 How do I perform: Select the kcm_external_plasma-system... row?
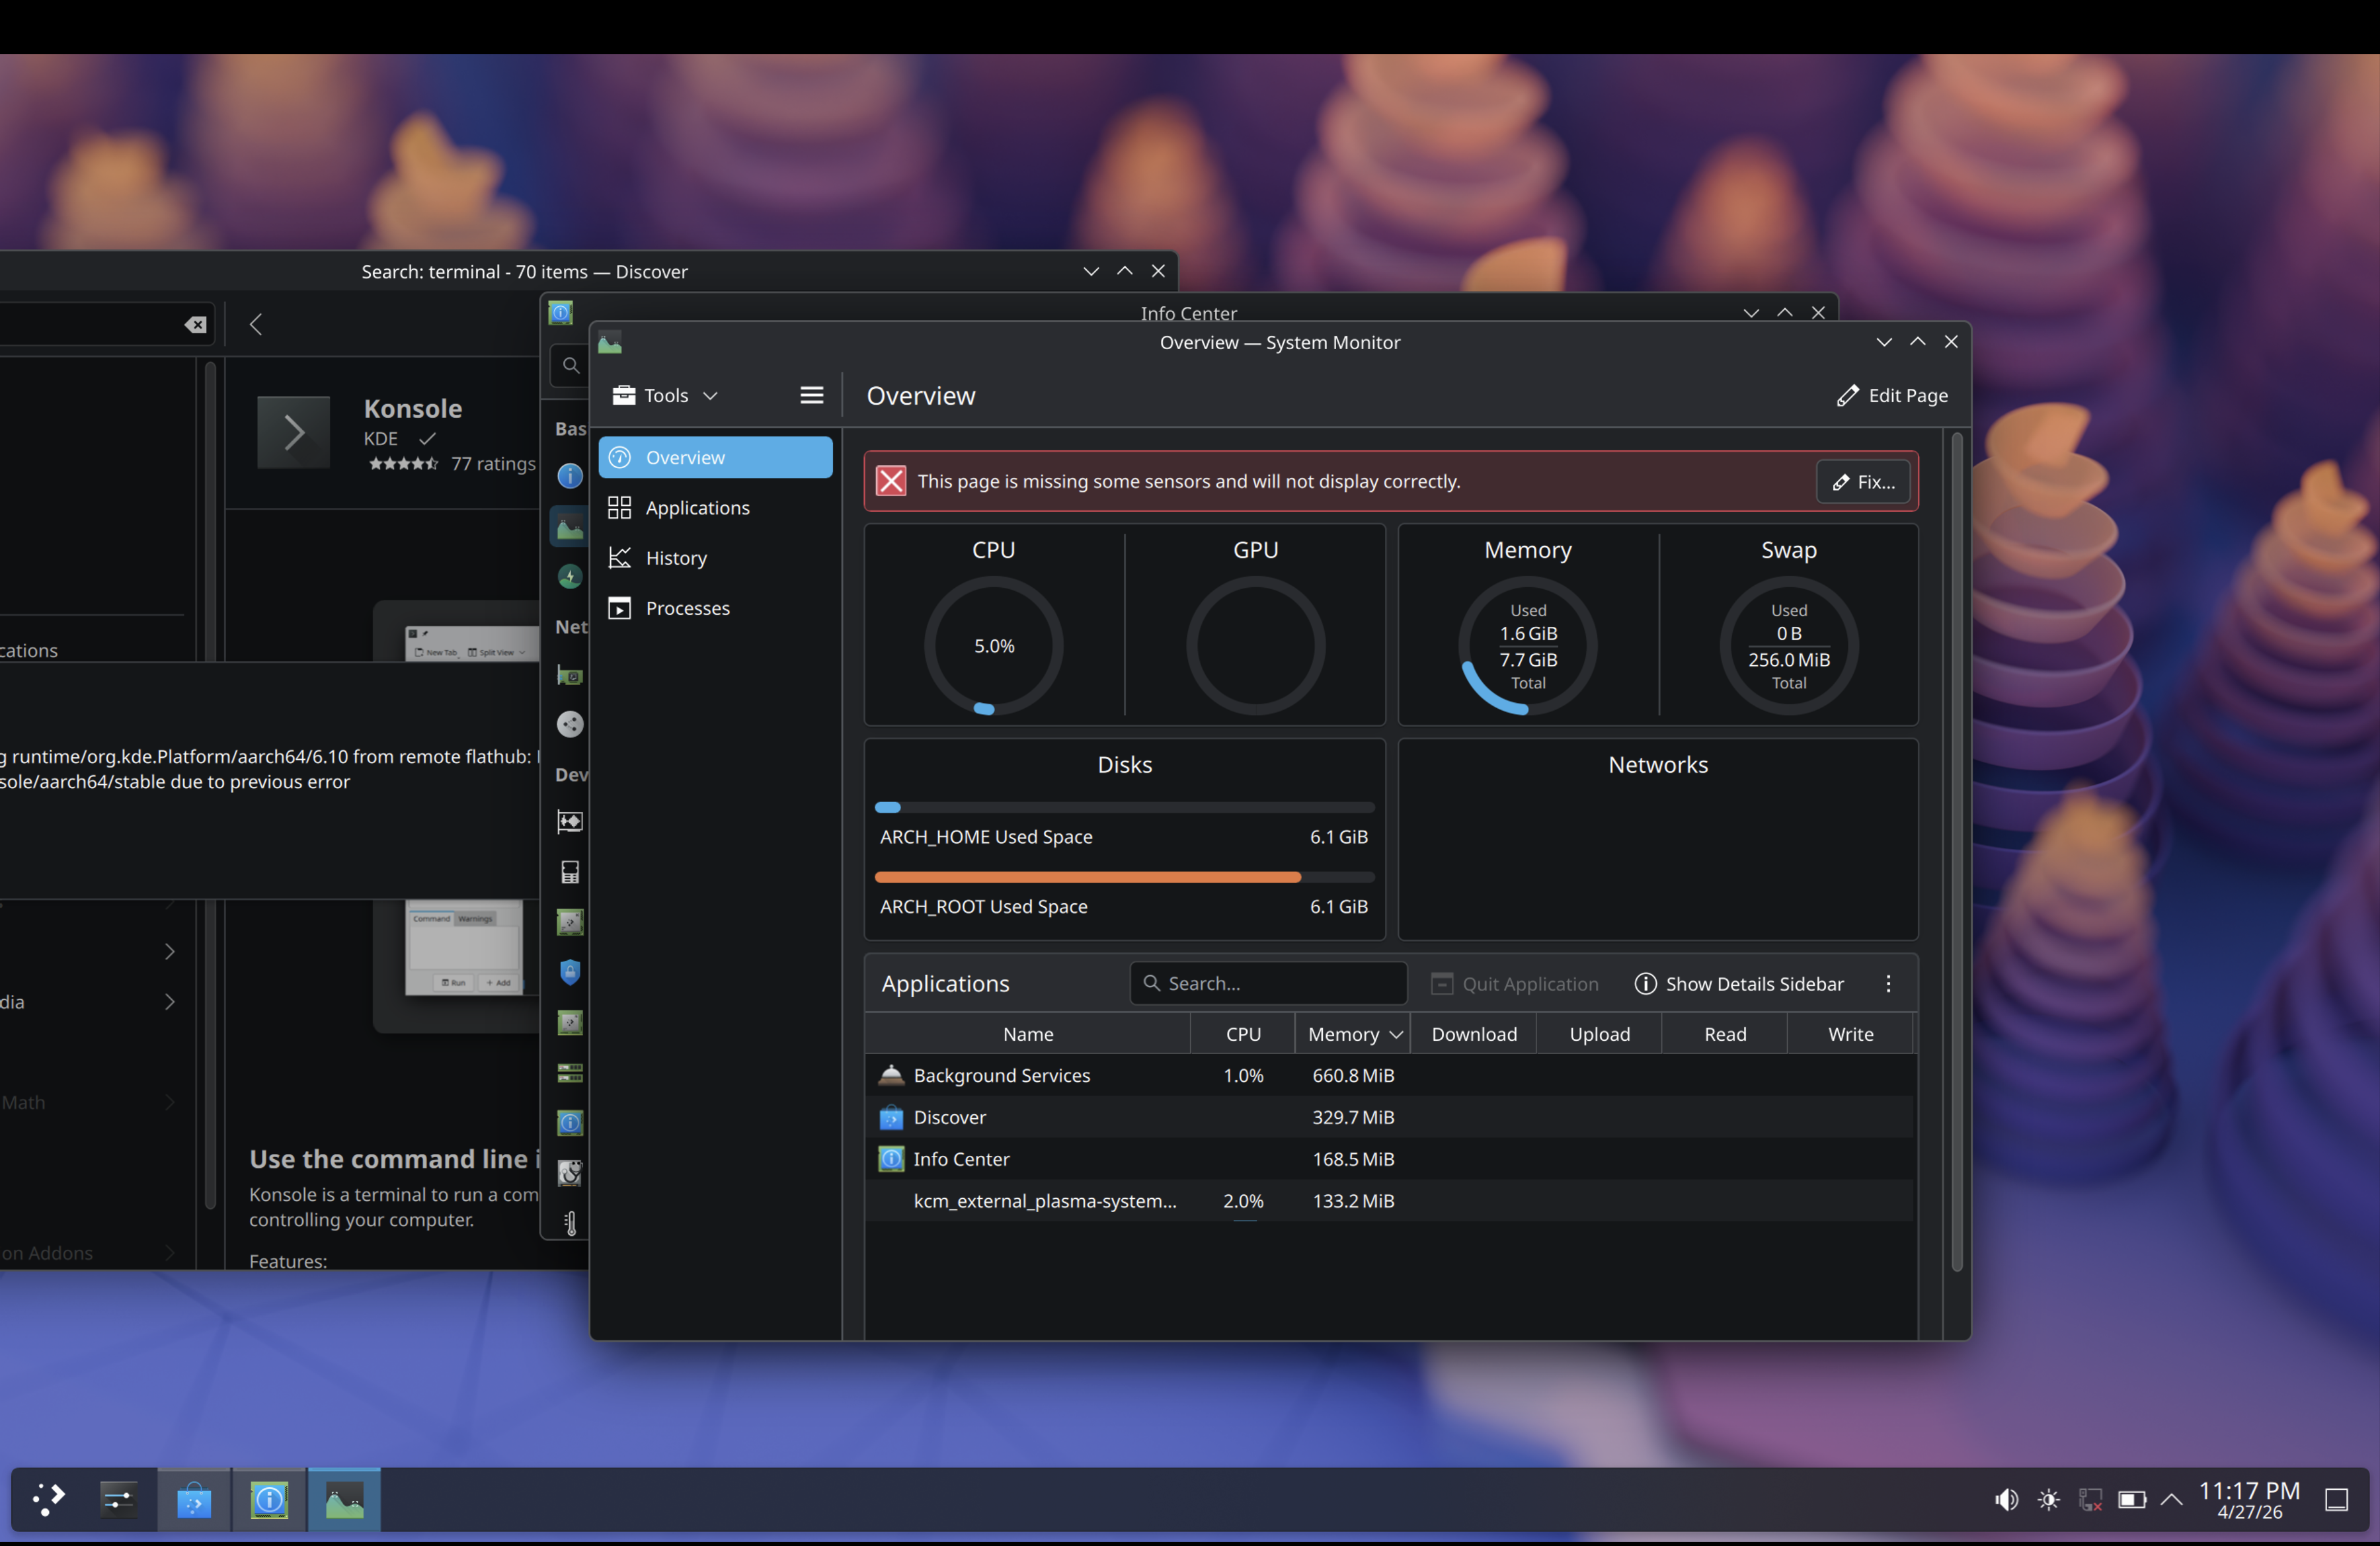pyautogui.click(x=1389, y=1201)
